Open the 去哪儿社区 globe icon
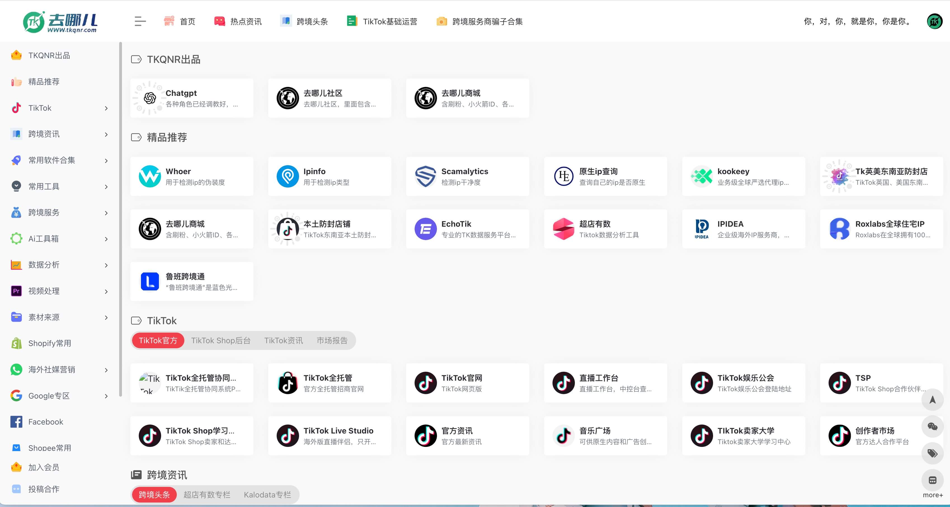Viewport: 950px width, 507px height. pos(288,98)
